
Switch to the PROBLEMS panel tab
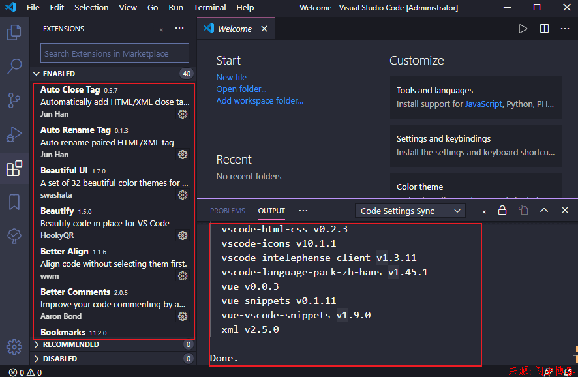pyautogui.click(x=228, y=211)
